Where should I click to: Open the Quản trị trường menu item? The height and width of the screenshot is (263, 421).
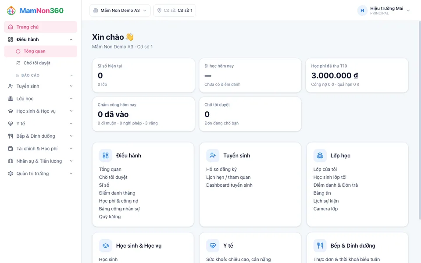coord(40,174)
